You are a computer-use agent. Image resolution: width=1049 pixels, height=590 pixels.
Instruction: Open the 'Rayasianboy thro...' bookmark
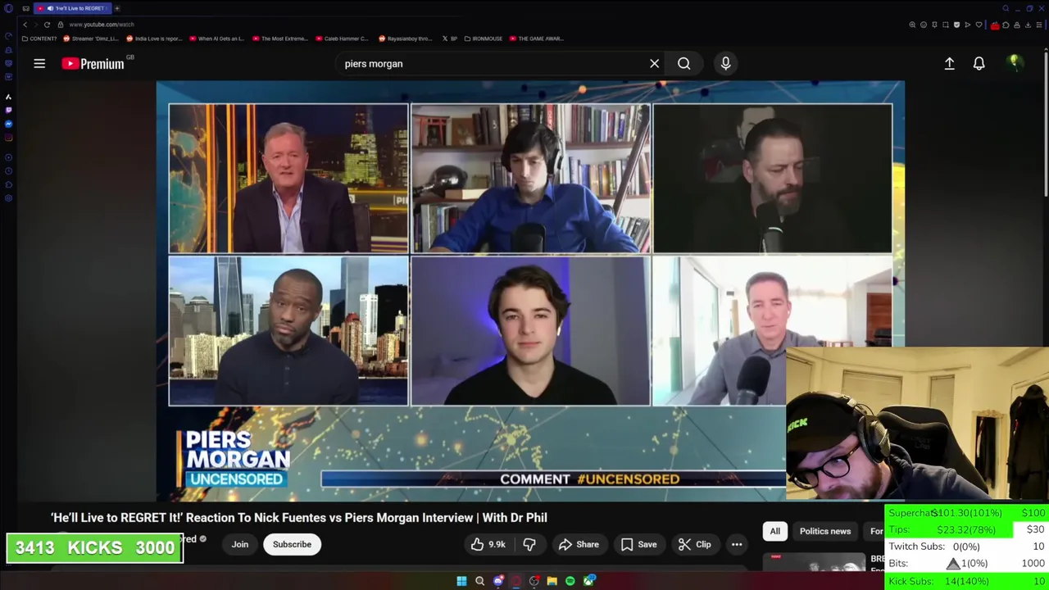point(406,39)
